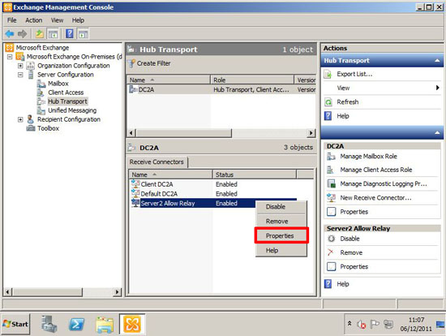Click New Receive Connector action

(x=375, y=198)
